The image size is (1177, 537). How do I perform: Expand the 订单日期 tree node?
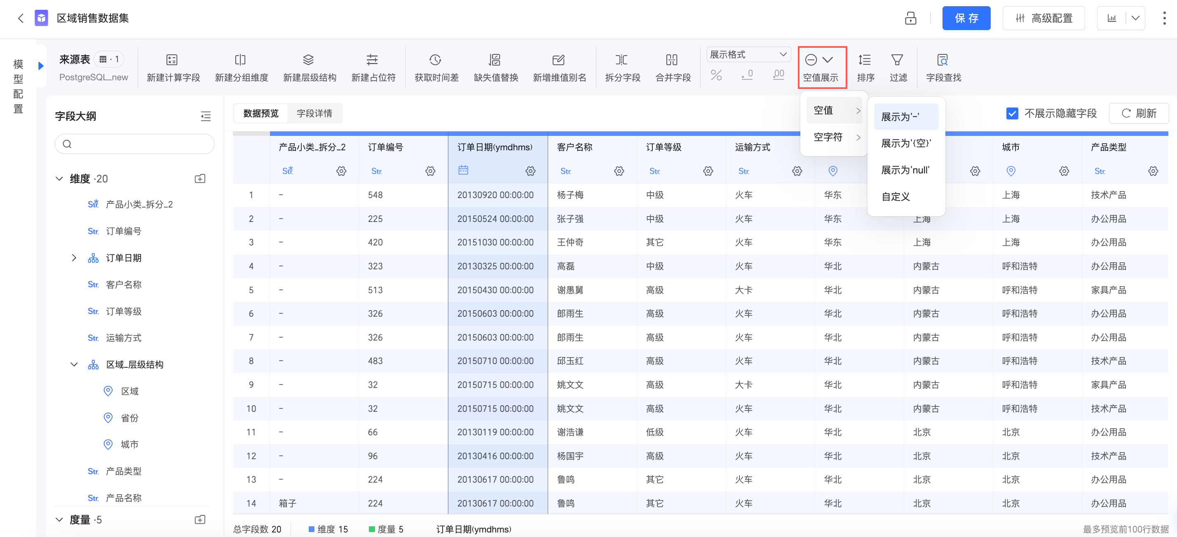tap(74, 258)
